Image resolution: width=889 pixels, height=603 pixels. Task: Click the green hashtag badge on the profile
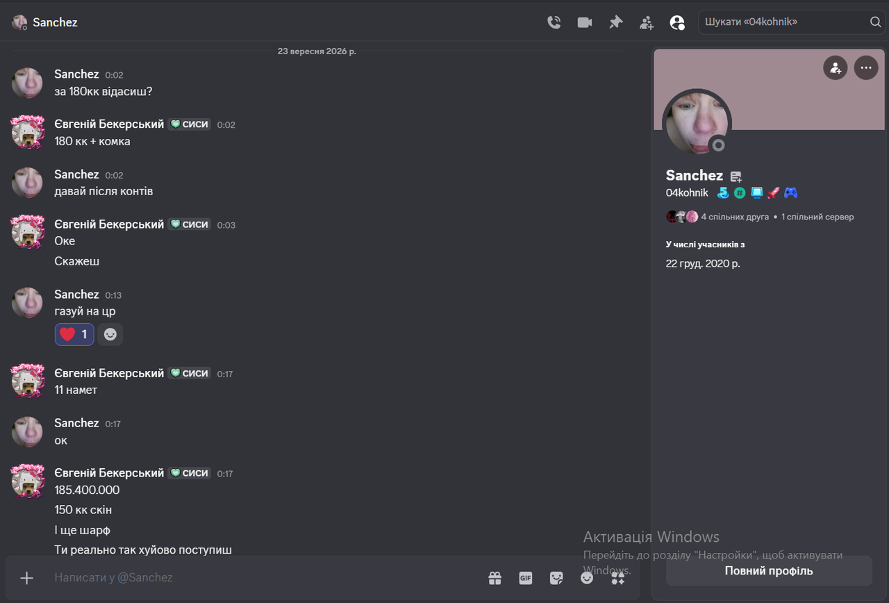pos(740,193)
